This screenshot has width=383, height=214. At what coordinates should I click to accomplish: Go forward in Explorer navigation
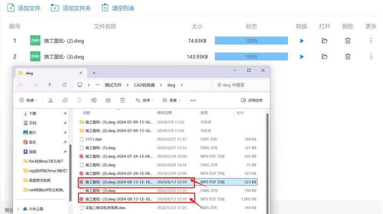(35, 85)
